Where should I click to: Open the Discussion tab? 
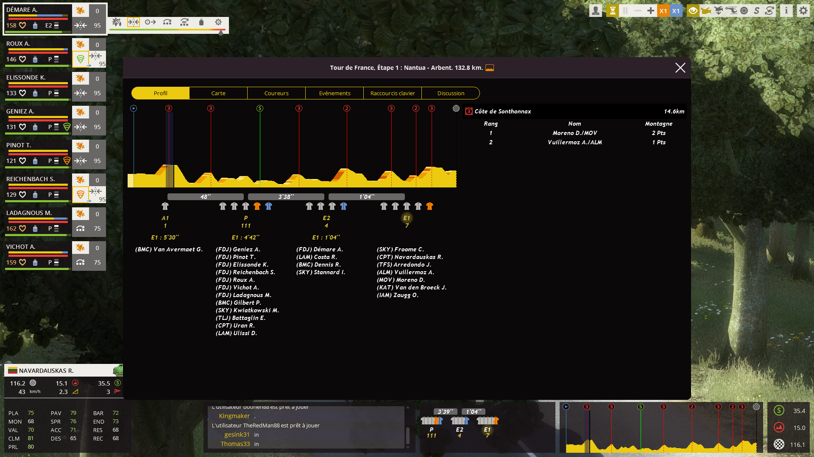pyautogui.click(x=451, y=93)
